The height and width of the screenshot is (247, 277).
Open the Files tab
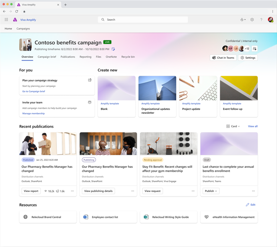coord(99,57)
